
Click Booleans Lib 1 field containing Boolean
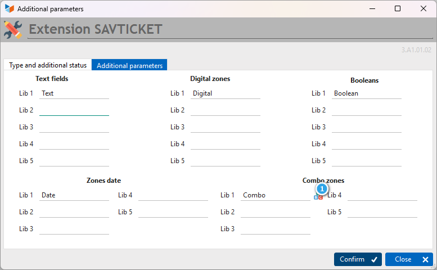367,93
